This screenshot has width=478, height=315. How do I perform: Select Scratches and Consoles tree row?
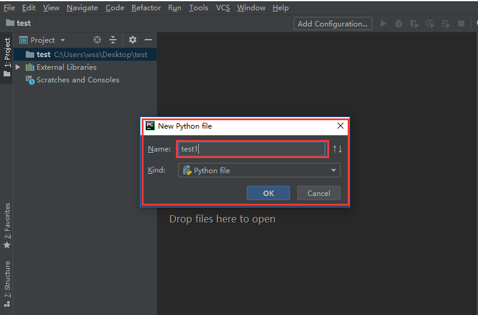[x=78, y=80]
